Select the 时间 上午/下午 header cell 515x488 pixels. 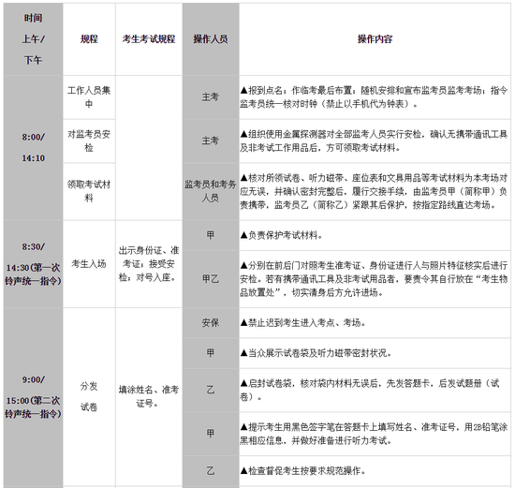pos(33,39)
